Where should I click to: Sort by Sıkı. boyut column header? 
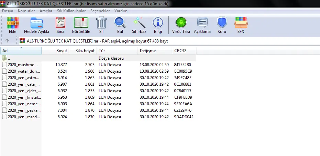(x=82, y=51)
